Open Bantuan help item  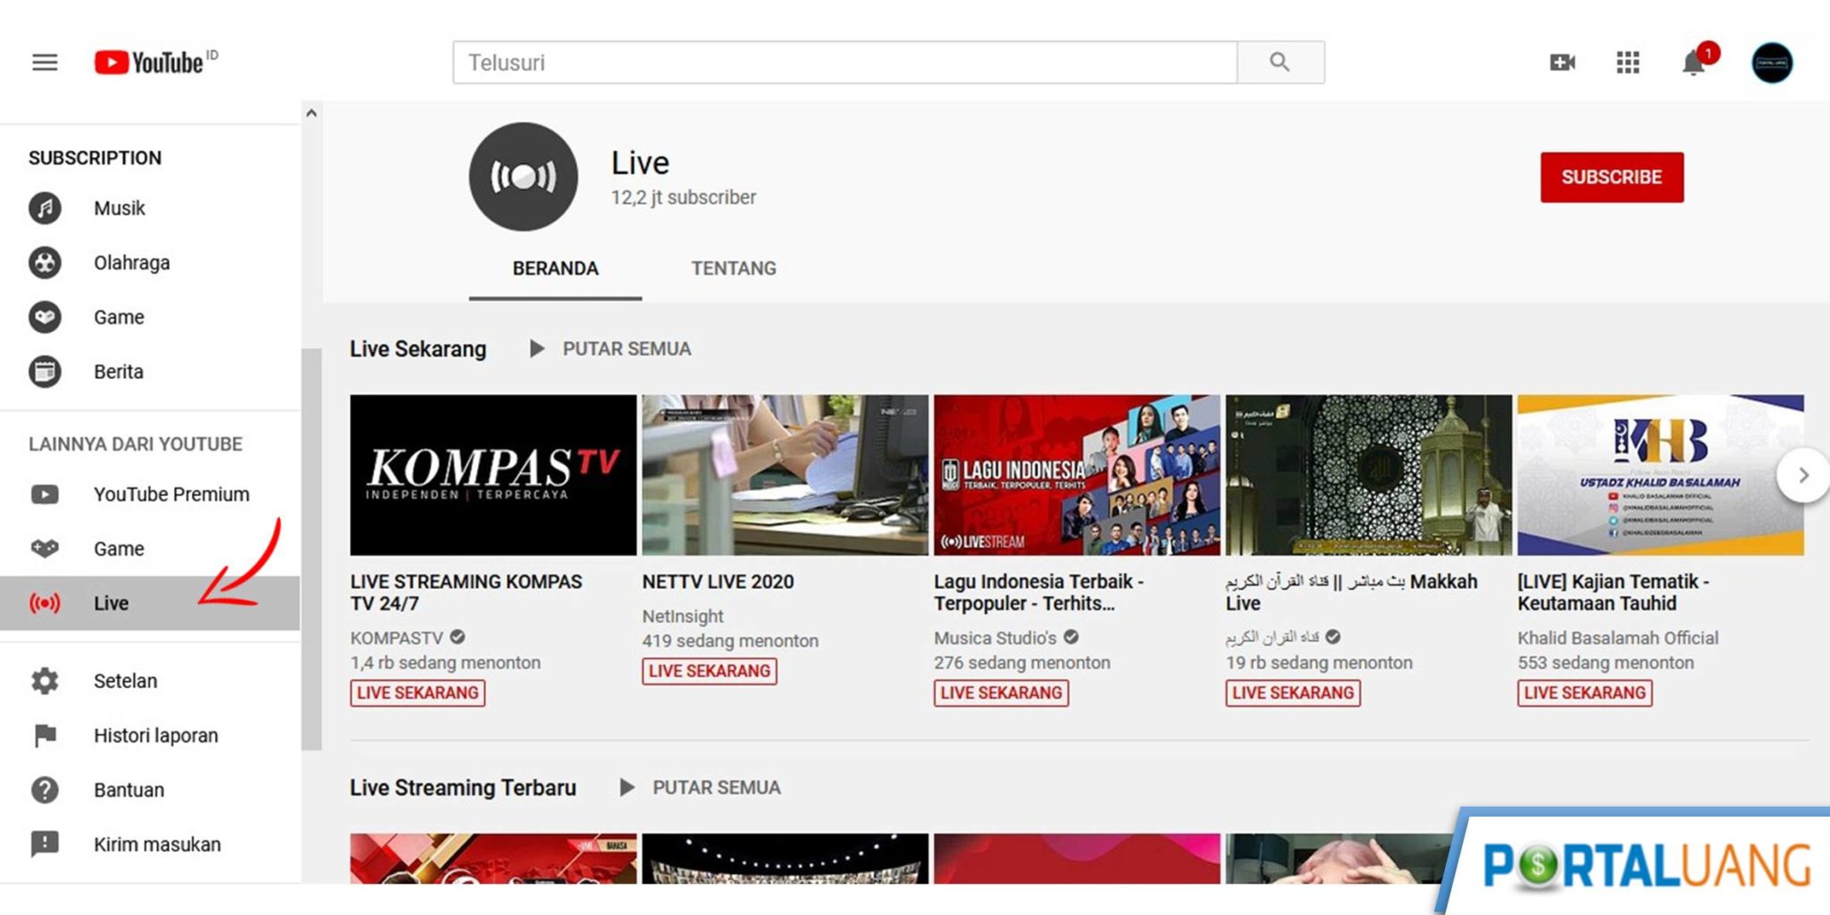point(129,790)
